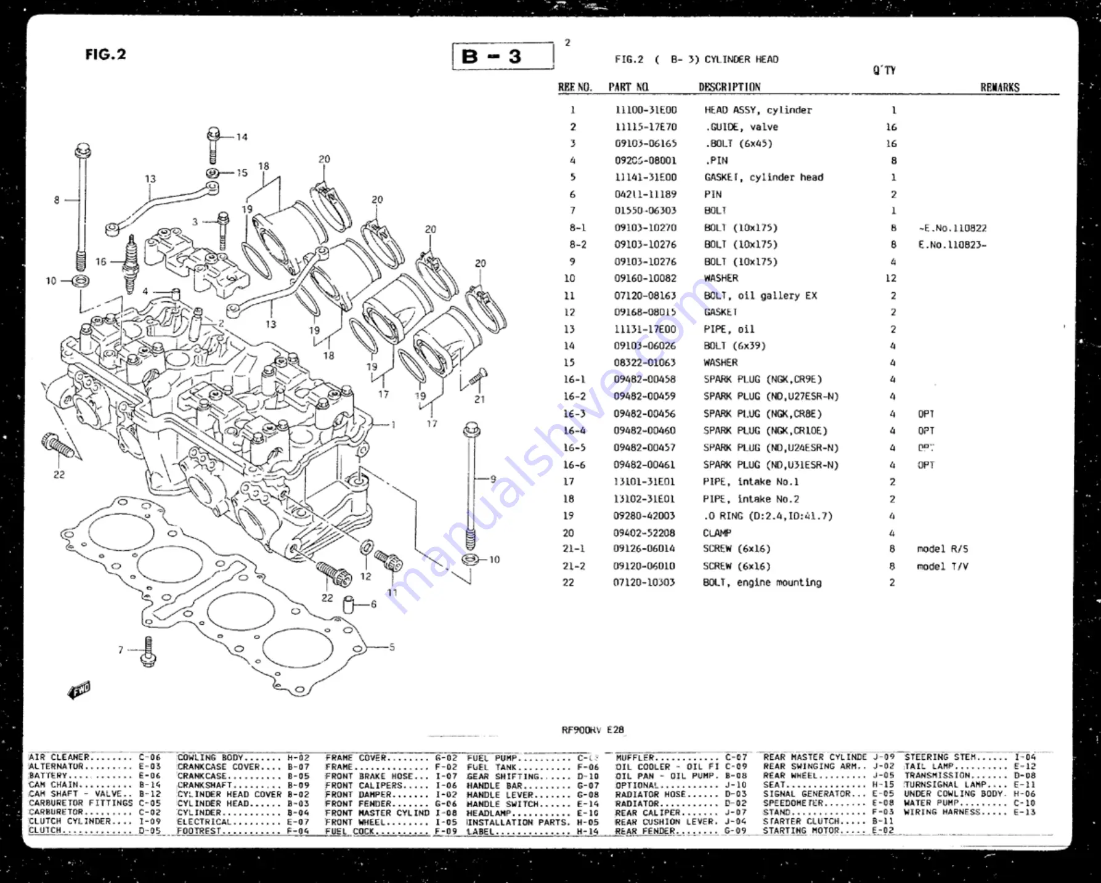
Task: Click index entry "CAM CHAIN" B-14
Action: tap(95, 785)
